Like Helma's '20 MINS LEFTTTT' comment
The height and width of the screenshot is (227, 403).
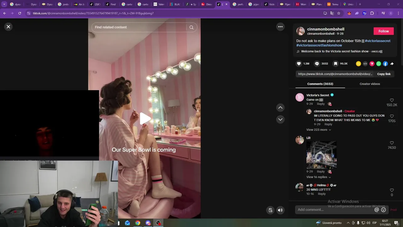[392, 190]
